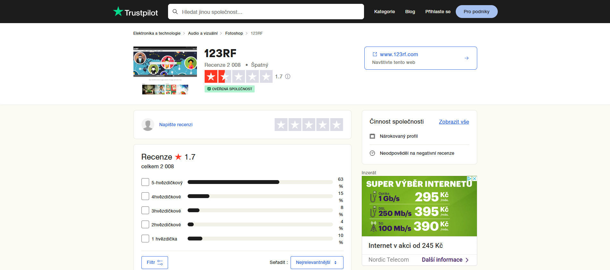Screen dimensions: 610x270
Task: Click the external link icon beside www.123rf.com
Action: (375, 54)
